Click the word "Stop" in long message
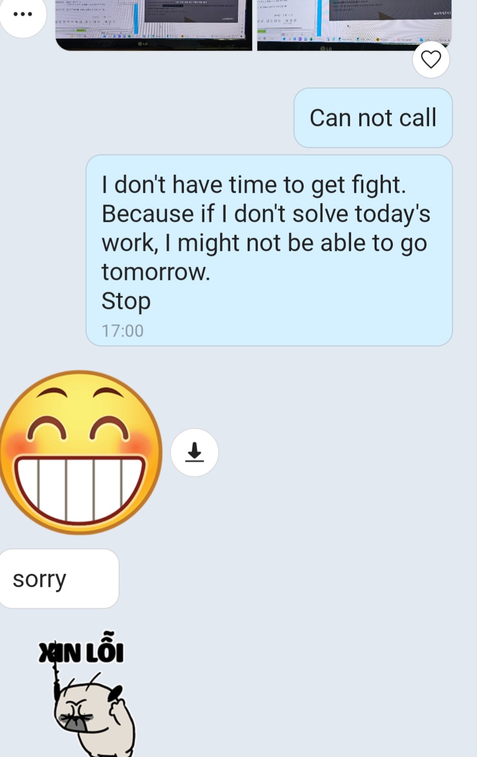477x757 pixels. (x=126, y=301)
